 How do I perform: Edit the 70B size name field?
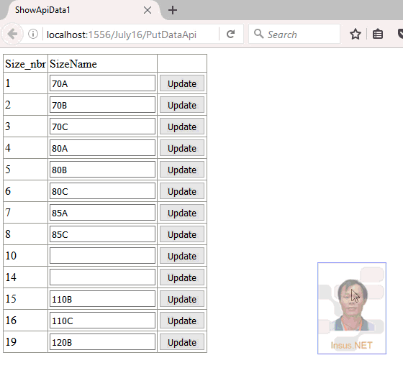click(x=102, y=105)
